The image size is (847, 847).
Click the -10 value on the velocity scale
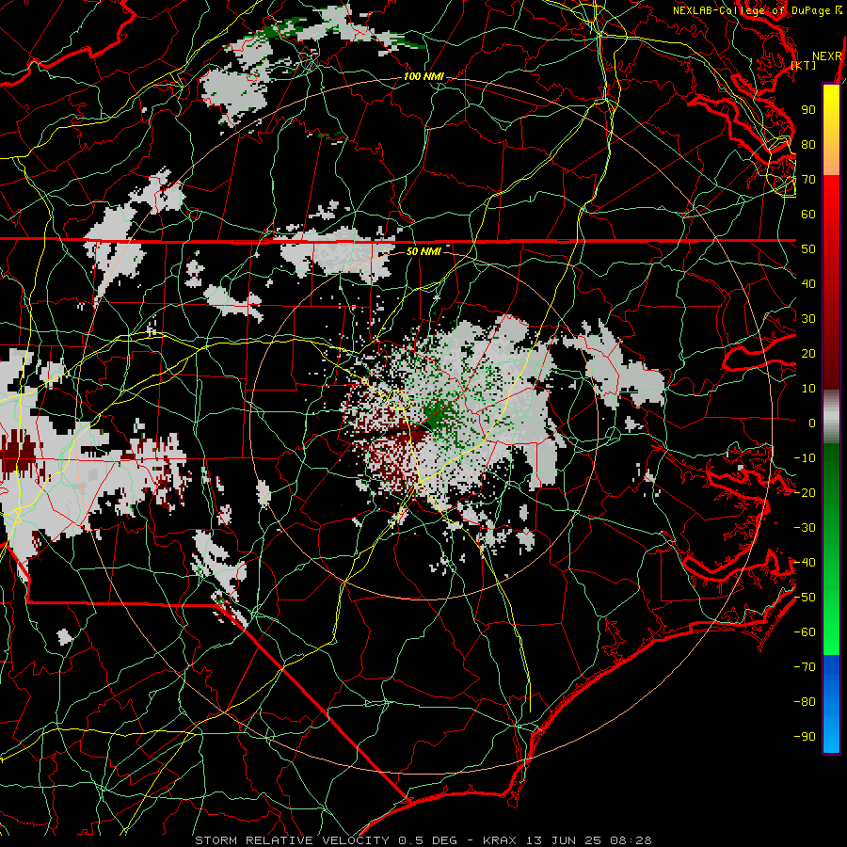805,458
